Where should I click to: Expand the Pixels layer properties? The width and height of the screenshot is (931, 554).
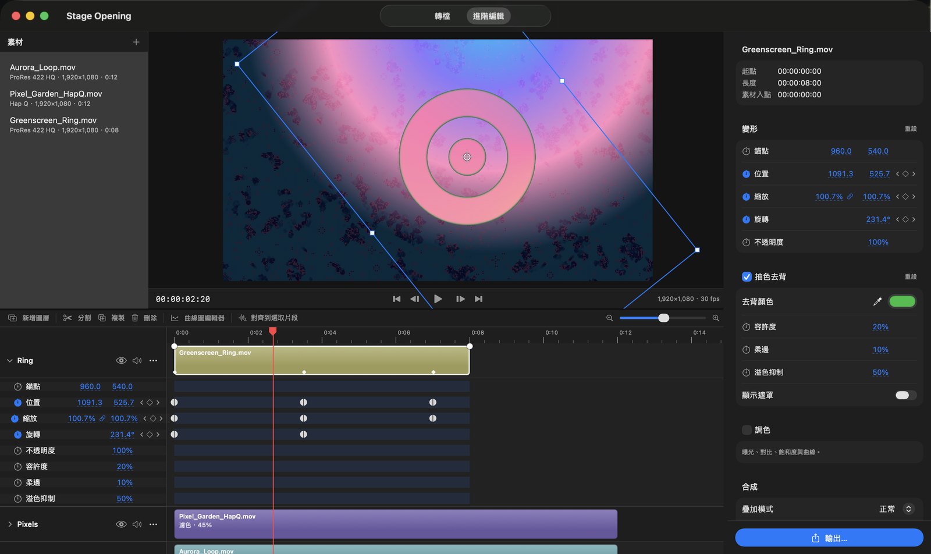[10, 524]
